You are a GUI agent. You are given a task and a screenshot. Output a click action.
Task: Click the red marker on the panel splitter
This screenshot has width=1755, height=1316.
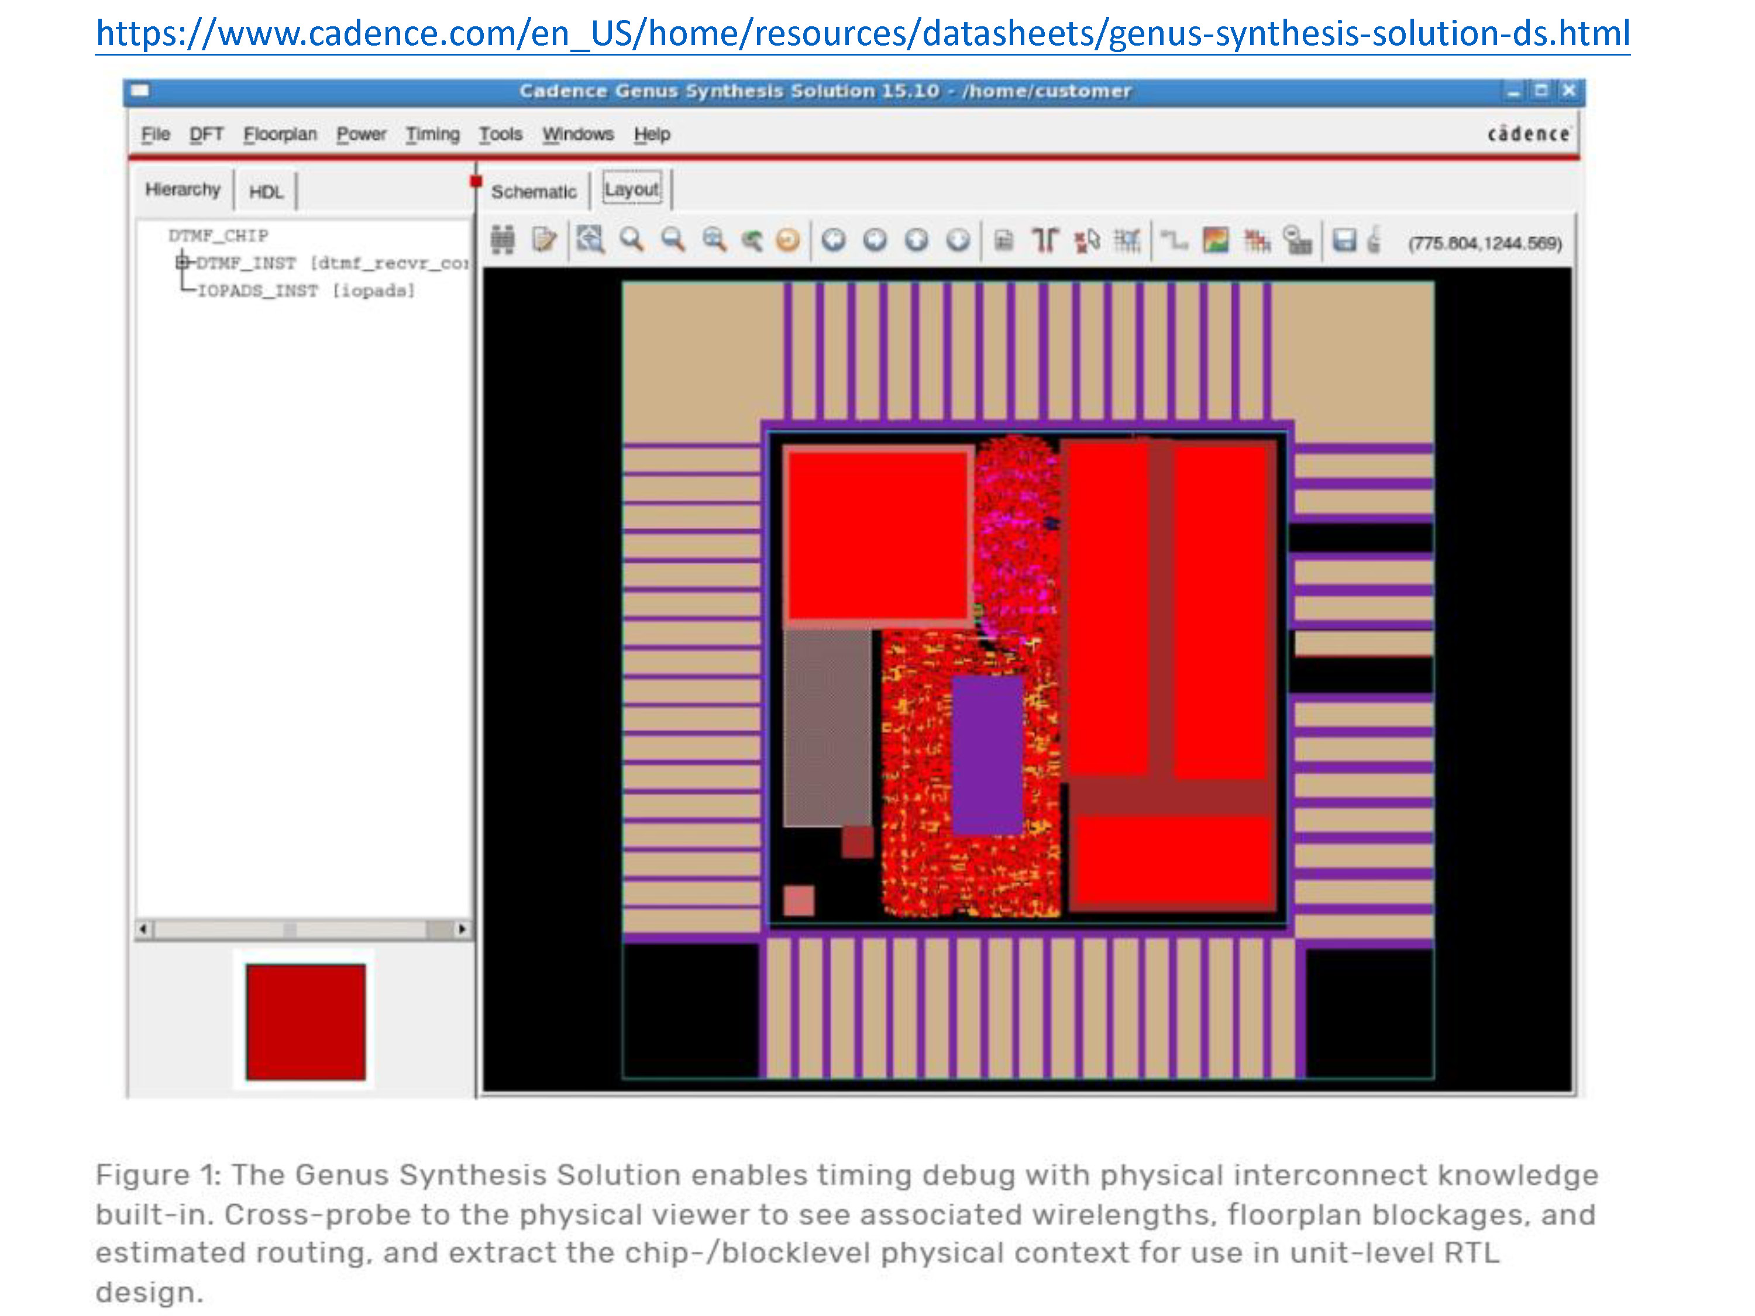(x=476, y=182)
